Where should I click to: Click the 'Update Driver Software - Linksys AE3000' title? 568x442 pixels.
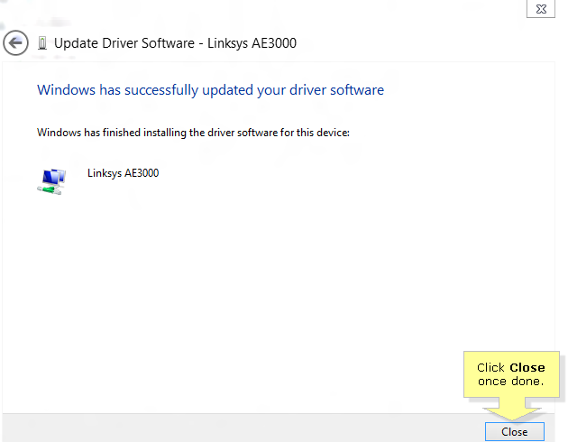[x=175, y=43]
